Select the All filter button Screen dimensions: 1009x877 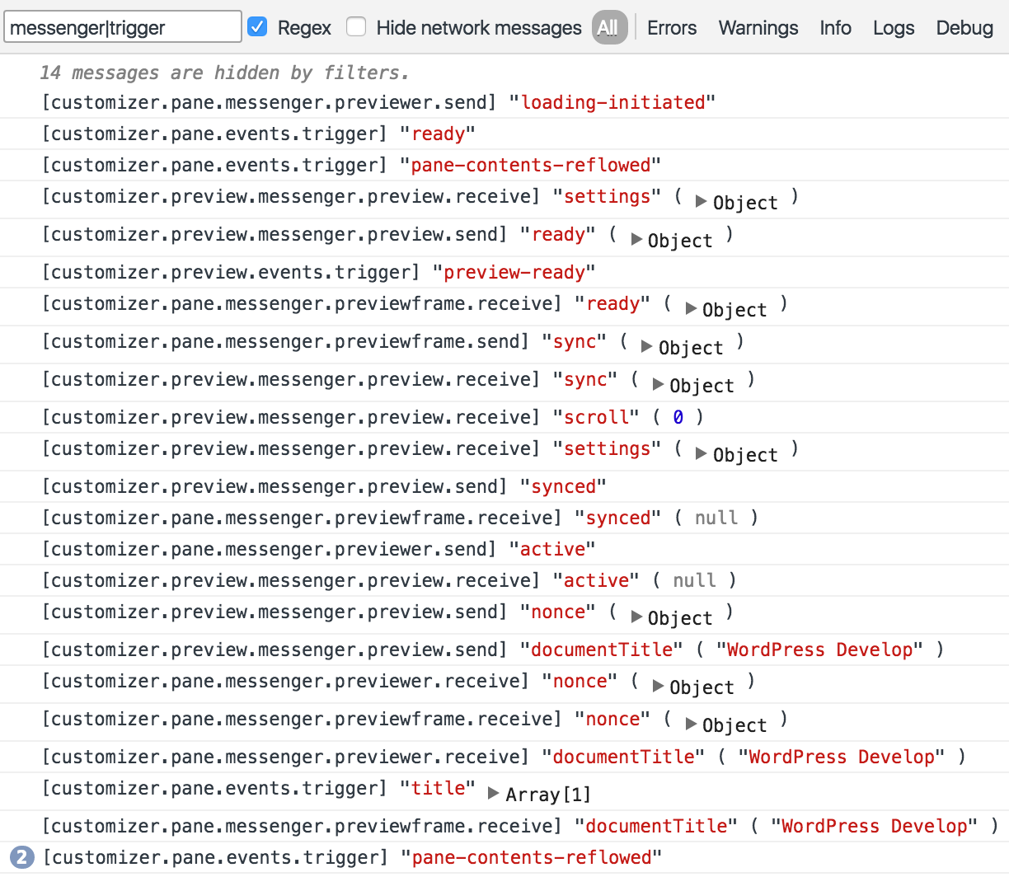point(609,28)
